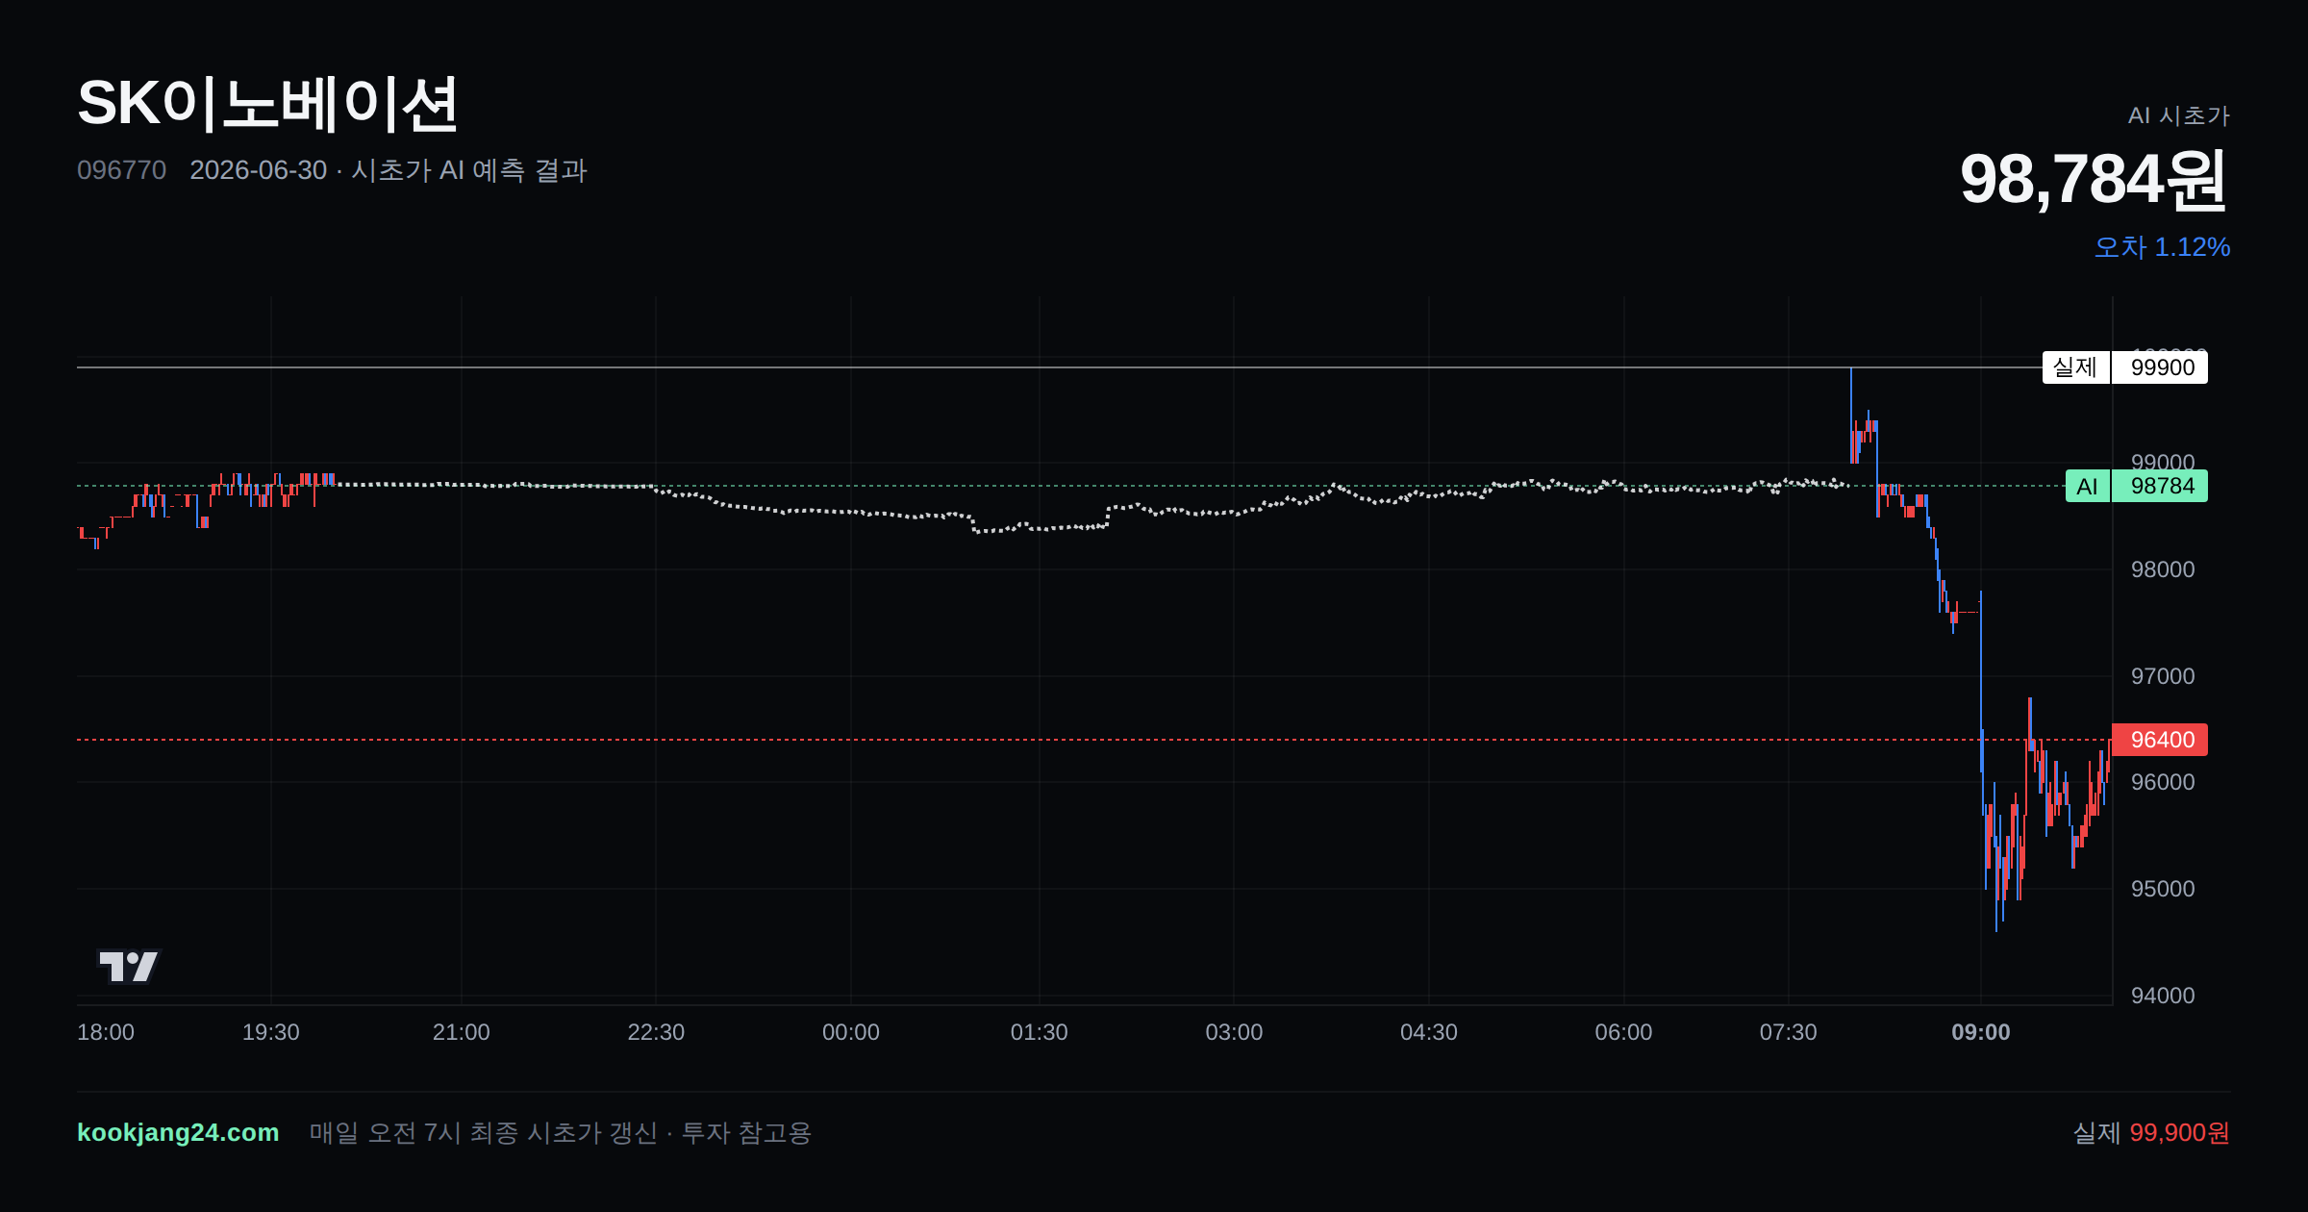Viewport: 2308px width, 1212px height.
Task: Click the 04:30 time axis label
Action: [1429, 1032]
